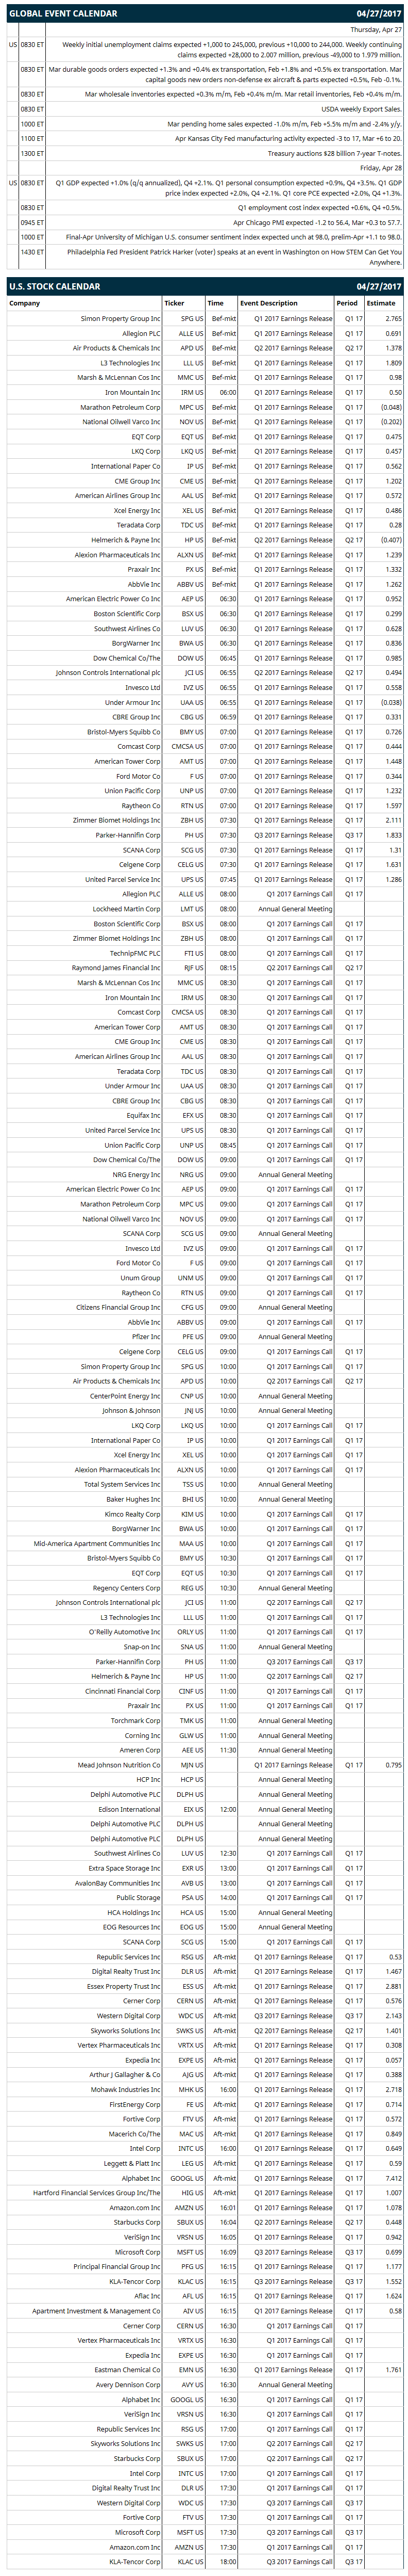Select the Johnson & Johnson company name
Screen dimensions: 408x2576
tap(131, 1410)
